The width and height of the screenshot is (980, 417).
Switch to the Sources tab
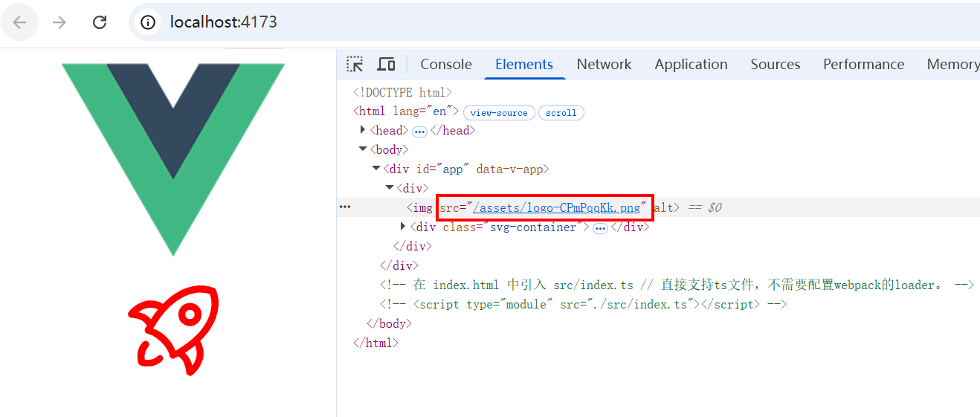pos(776,64)
